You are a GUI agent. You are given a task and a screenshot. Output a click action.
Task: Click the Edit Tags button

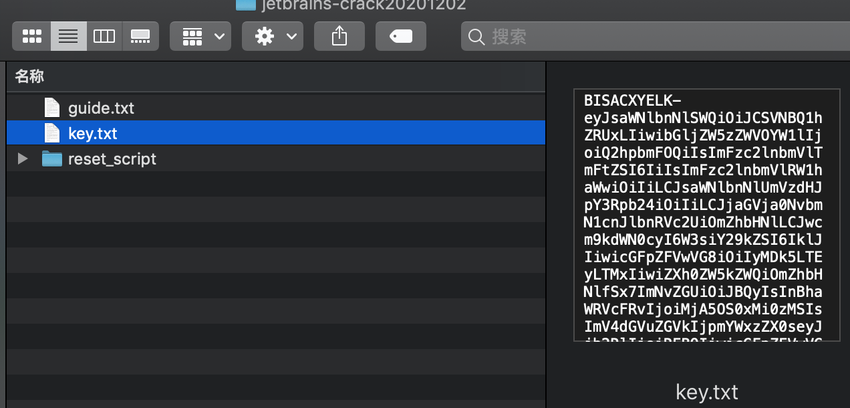(x=401, y=36)
